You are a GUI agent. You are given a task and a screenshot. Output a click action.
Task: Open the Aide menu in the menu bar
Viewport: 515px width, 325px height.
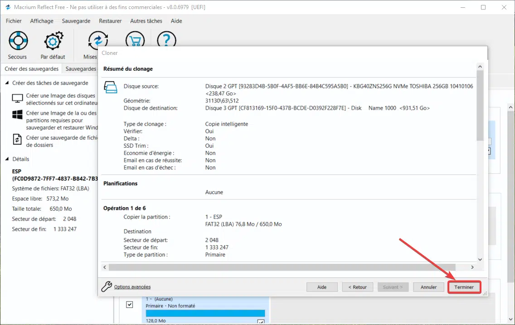click(x=176, y=21)
